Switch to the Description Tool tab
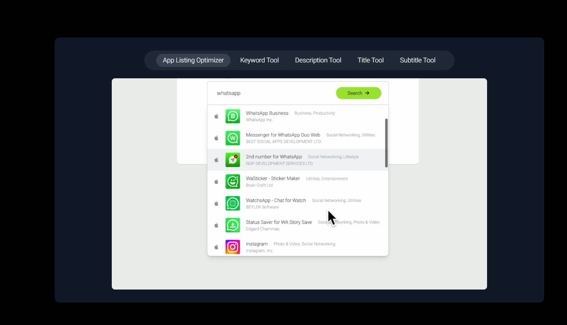Image resolution: width=567 pixels, height=325 pixels. tap(318, 60)
